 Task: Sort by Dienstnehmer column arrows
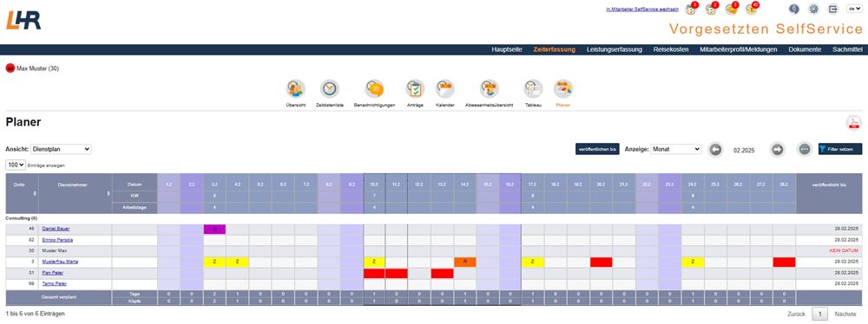[x=108, y=193]
